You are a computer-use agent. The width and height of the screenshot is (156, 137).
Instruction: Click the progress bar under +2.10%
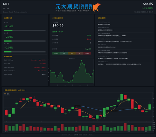coord(25,41)
